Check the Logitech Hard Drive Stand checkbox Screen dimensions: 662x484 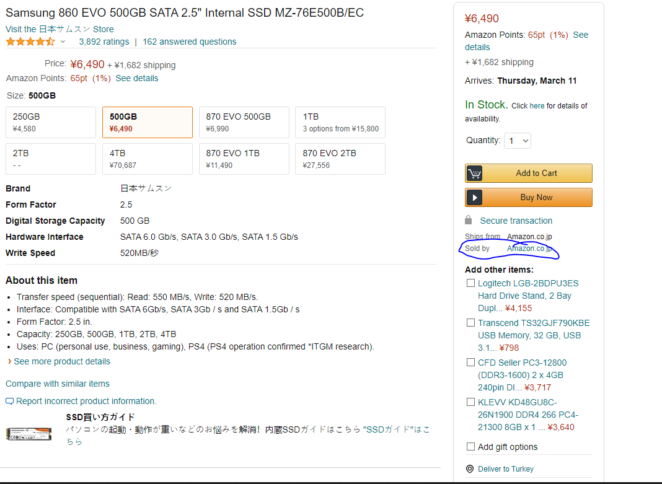[470, 283]
